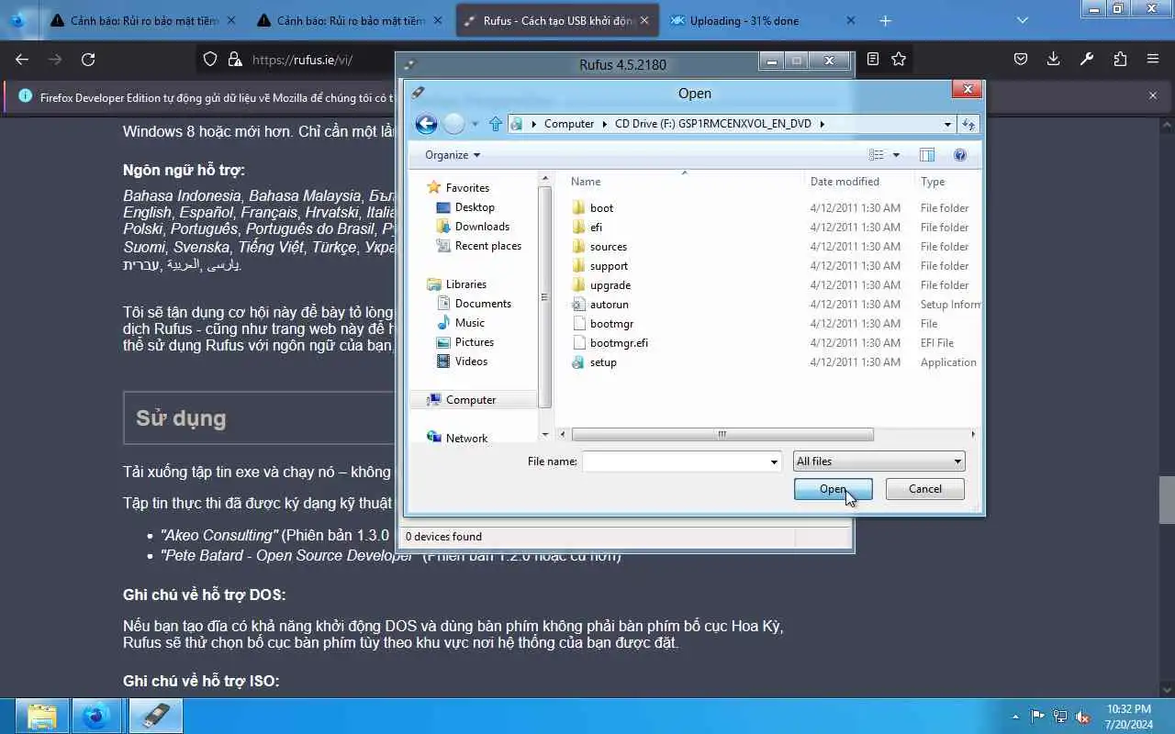Click the Firefox icon in taskbar
The image size is (1175, 734).
tap(95, 716)
